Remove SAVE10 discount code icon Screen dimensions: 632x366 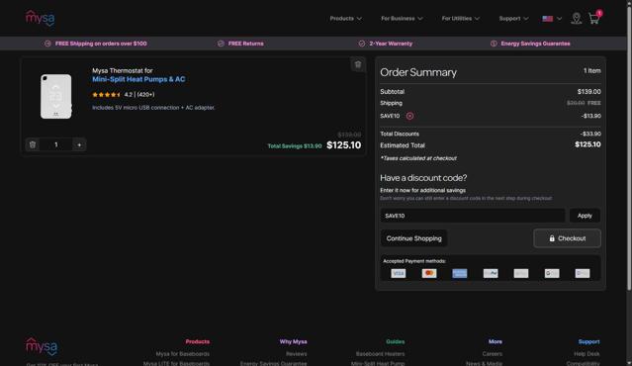click(409, 116)
